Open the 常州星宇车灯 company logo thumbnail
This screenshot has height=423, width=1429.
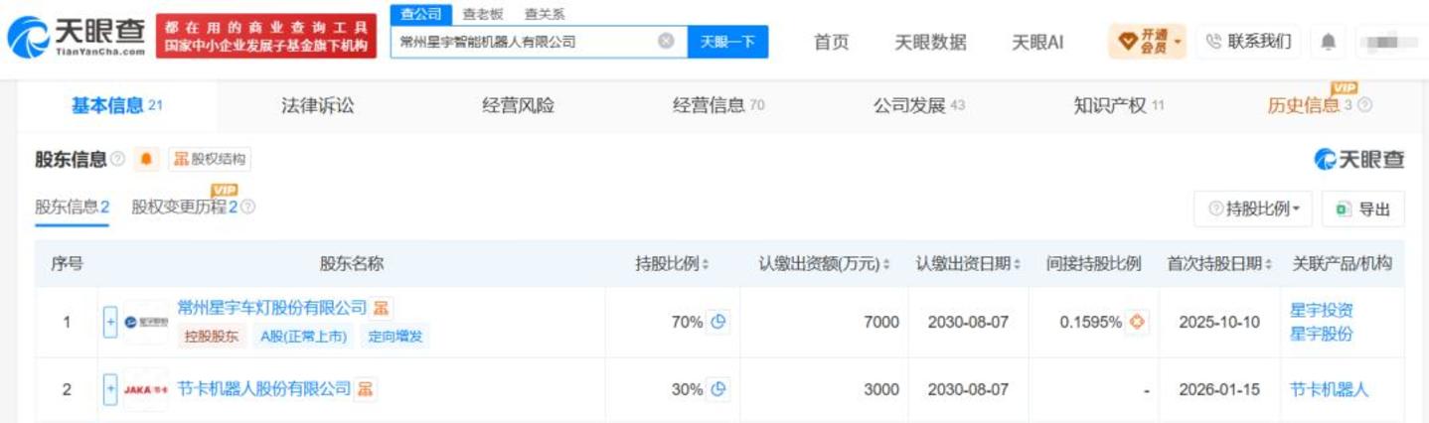[145, 322]
